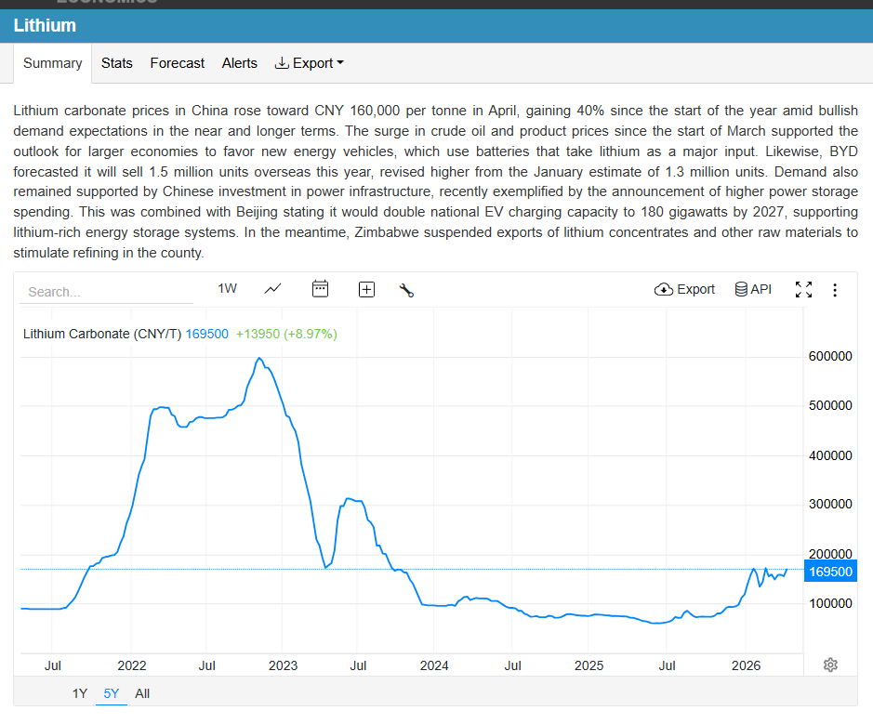873x724 pixels.
Task: Click the 100000 y-axis label
Action: [830, 603]
